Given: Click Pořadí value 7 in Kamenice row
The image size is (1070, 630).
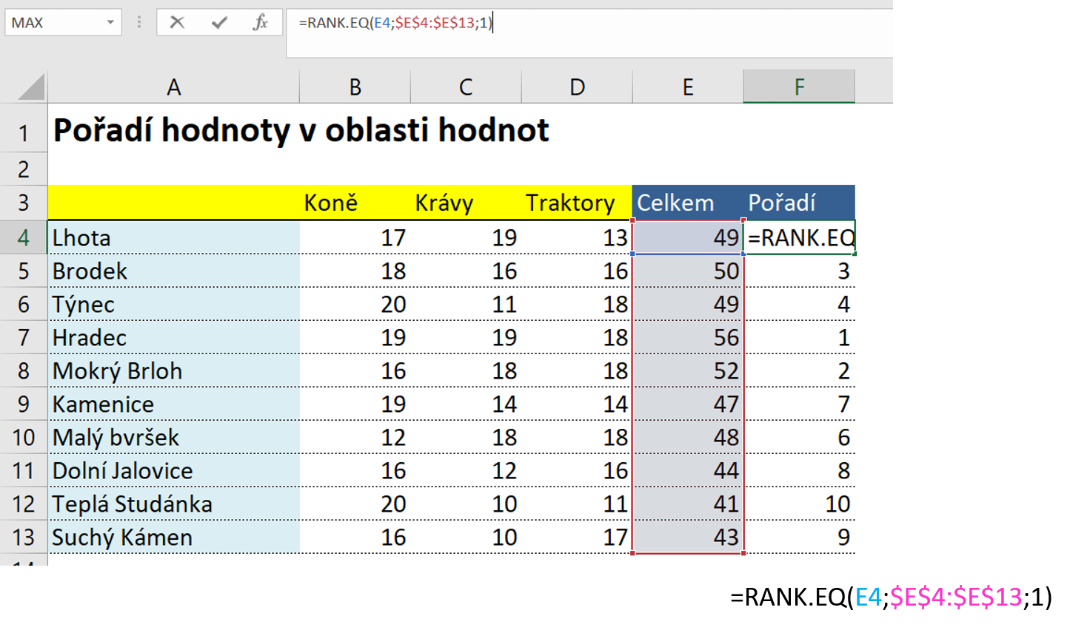Looking at the screenshot, I should tap(799, 404).
